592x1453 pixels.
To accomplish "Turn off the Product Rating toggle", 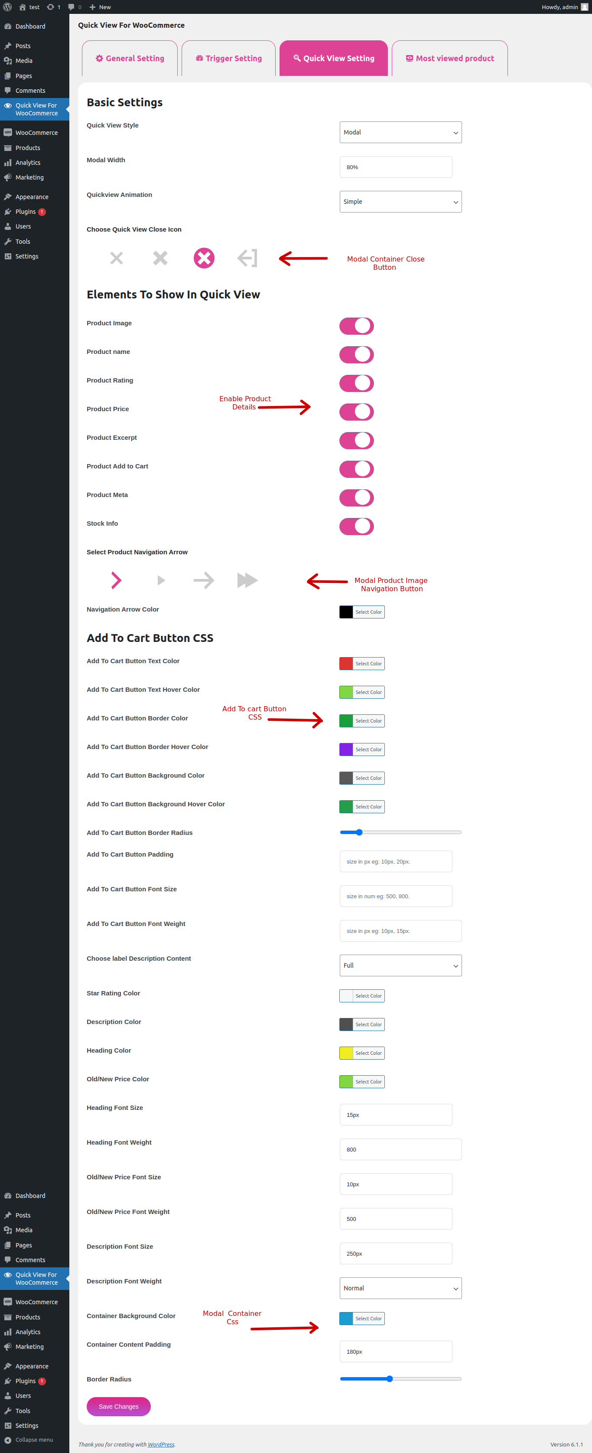I will pyautogui.click(x=356, y=383).
